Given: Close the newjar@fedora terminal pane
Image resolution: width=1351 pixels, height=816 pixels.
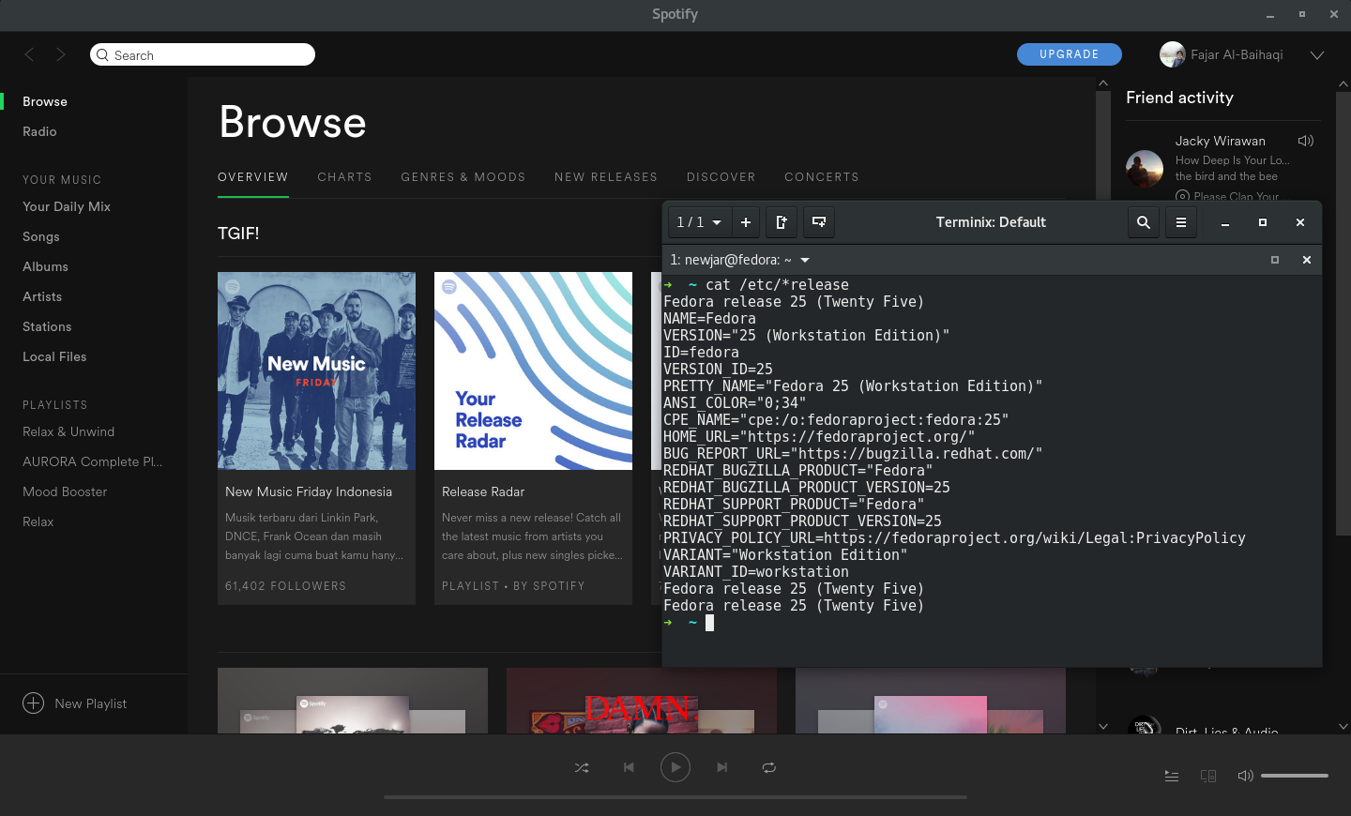Looking at the screenshot, I should (1307, 260).
